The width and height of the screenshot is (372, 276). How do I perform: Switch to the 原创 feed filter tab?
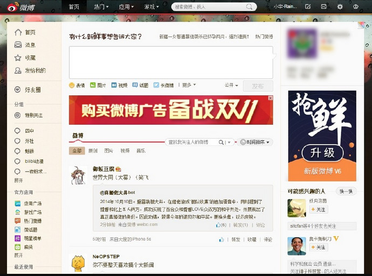93,151
